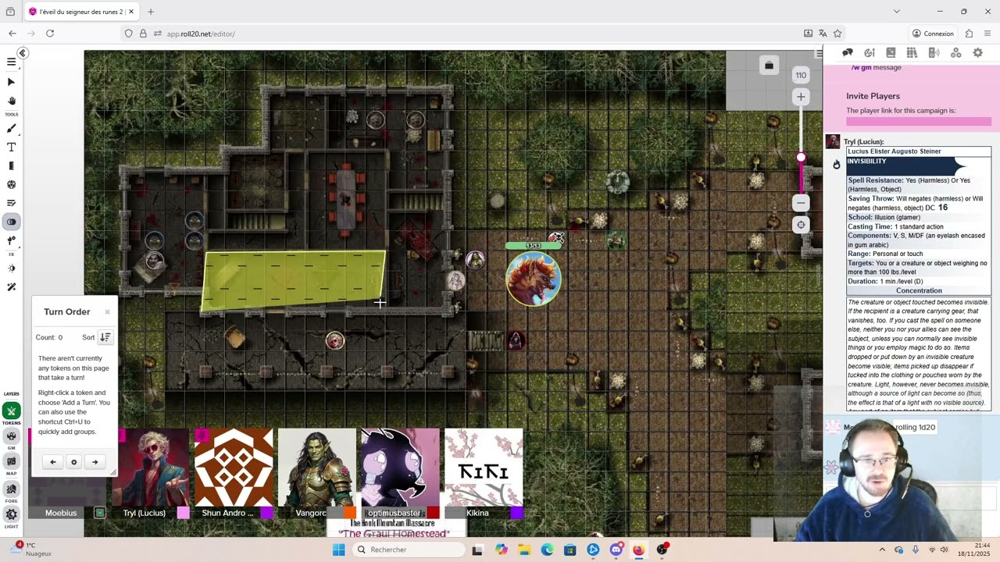Open Turn Order settings gear
The width and height of the screenshot is (1000, 562).
tap(74, 462)
